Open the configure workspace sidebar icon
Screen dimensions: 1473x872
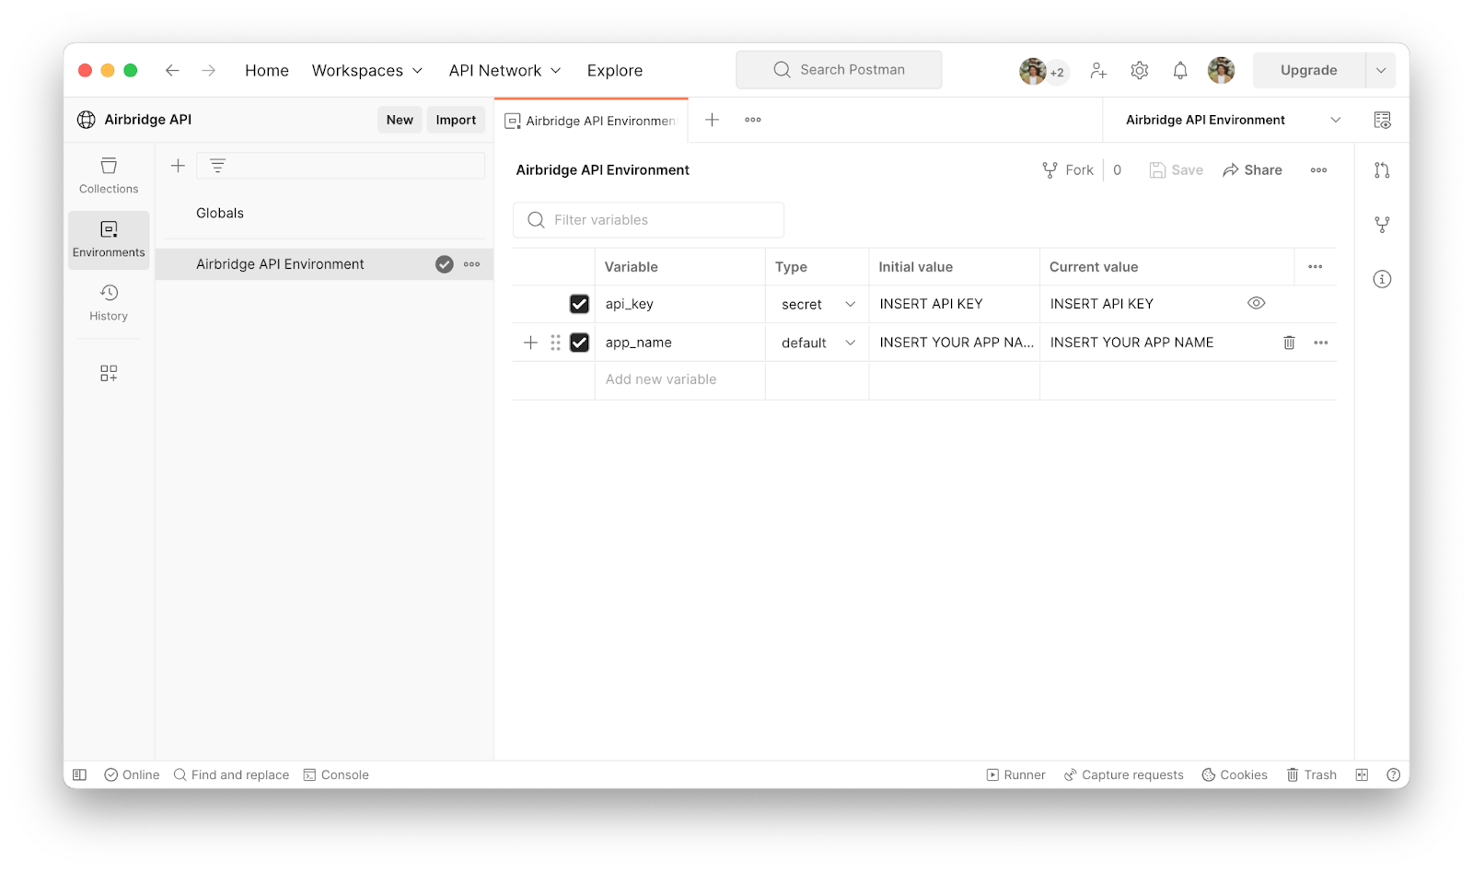pyautogui.click(x=109, y=373)
